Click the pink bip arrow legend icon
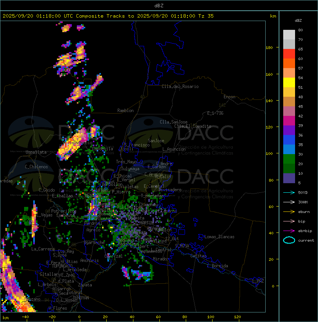This screenshot has width=318, height=322. (289, 221)
